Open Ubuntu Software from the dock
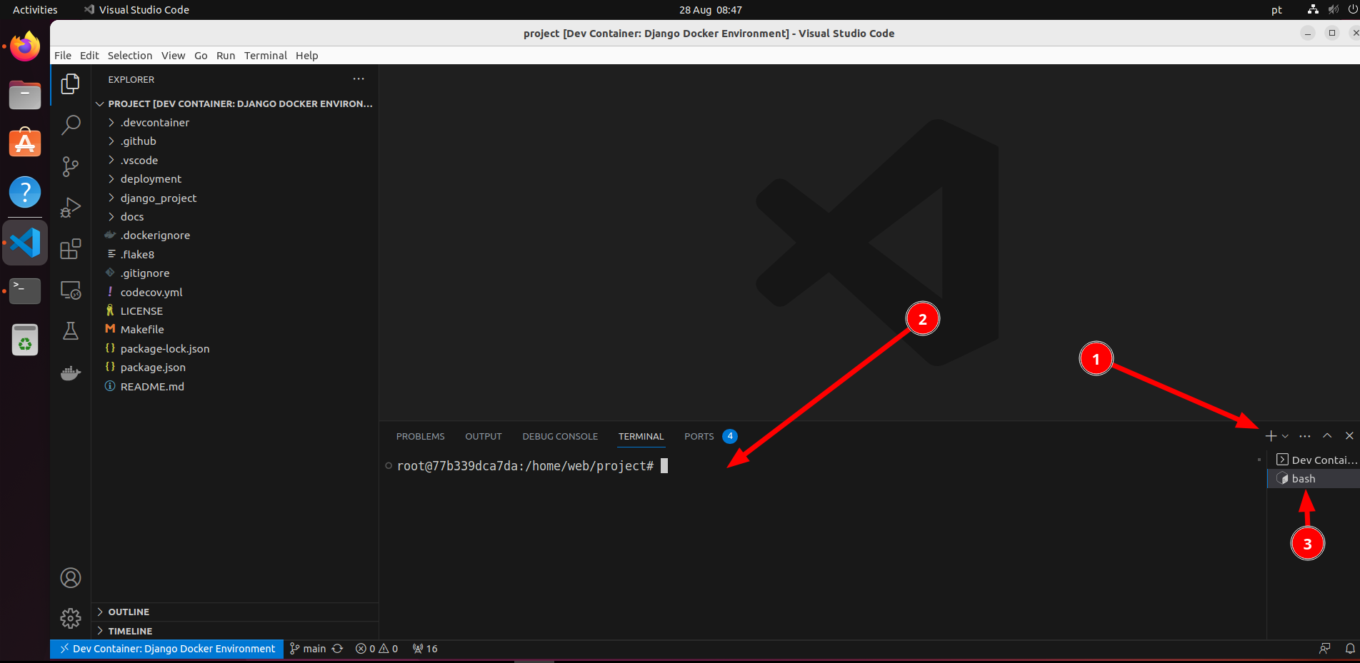Screen dimensions: 1360x663 pos(25,143)
